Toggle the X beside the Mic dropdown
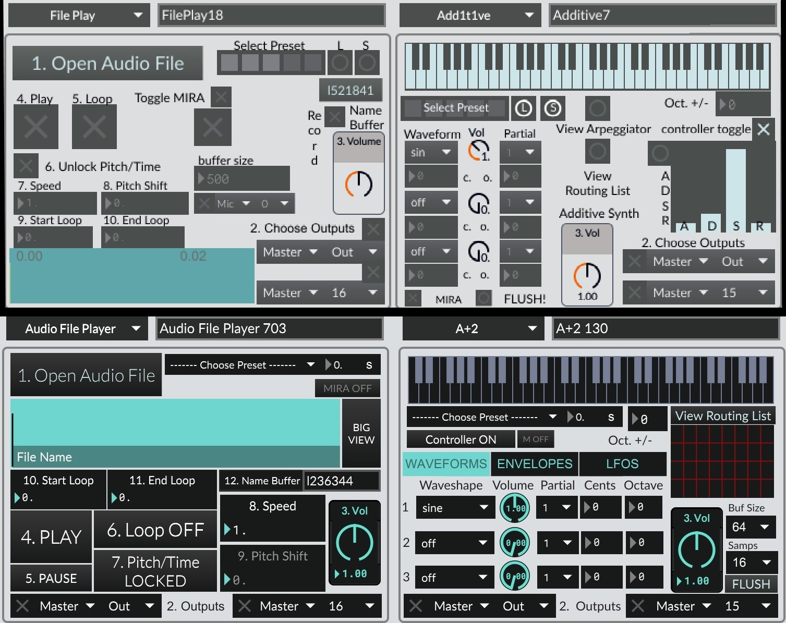The height and width of the screenshot is (623, 786). pos(204,203)
